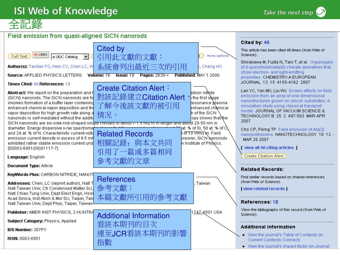Open Field emission of Alq(3) nanoprotrusions article
340x255 pixels.
[283, 132]
